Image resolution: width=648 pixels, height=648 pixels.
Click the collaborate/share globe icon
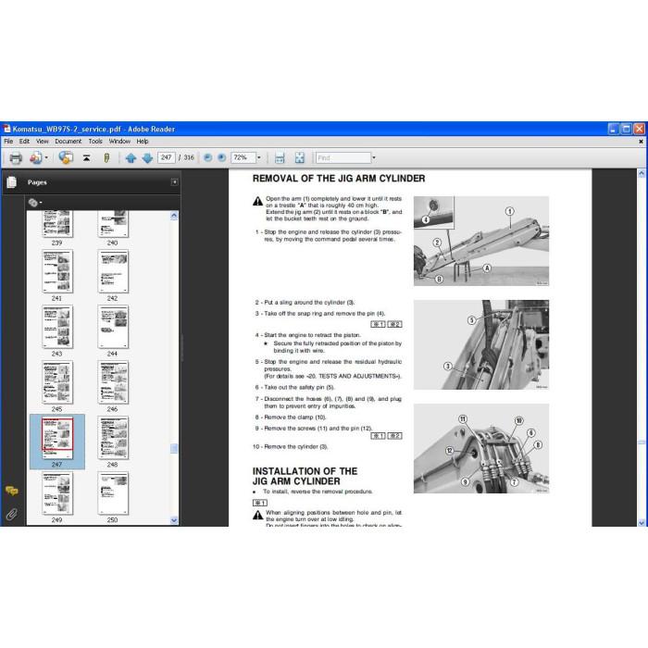click(66, 158)
